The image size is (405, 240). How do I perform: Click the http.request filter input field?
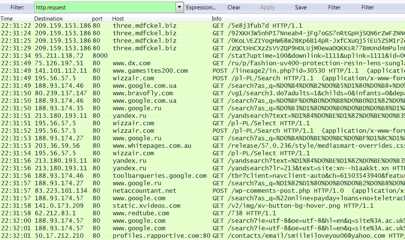pos(104,7)
